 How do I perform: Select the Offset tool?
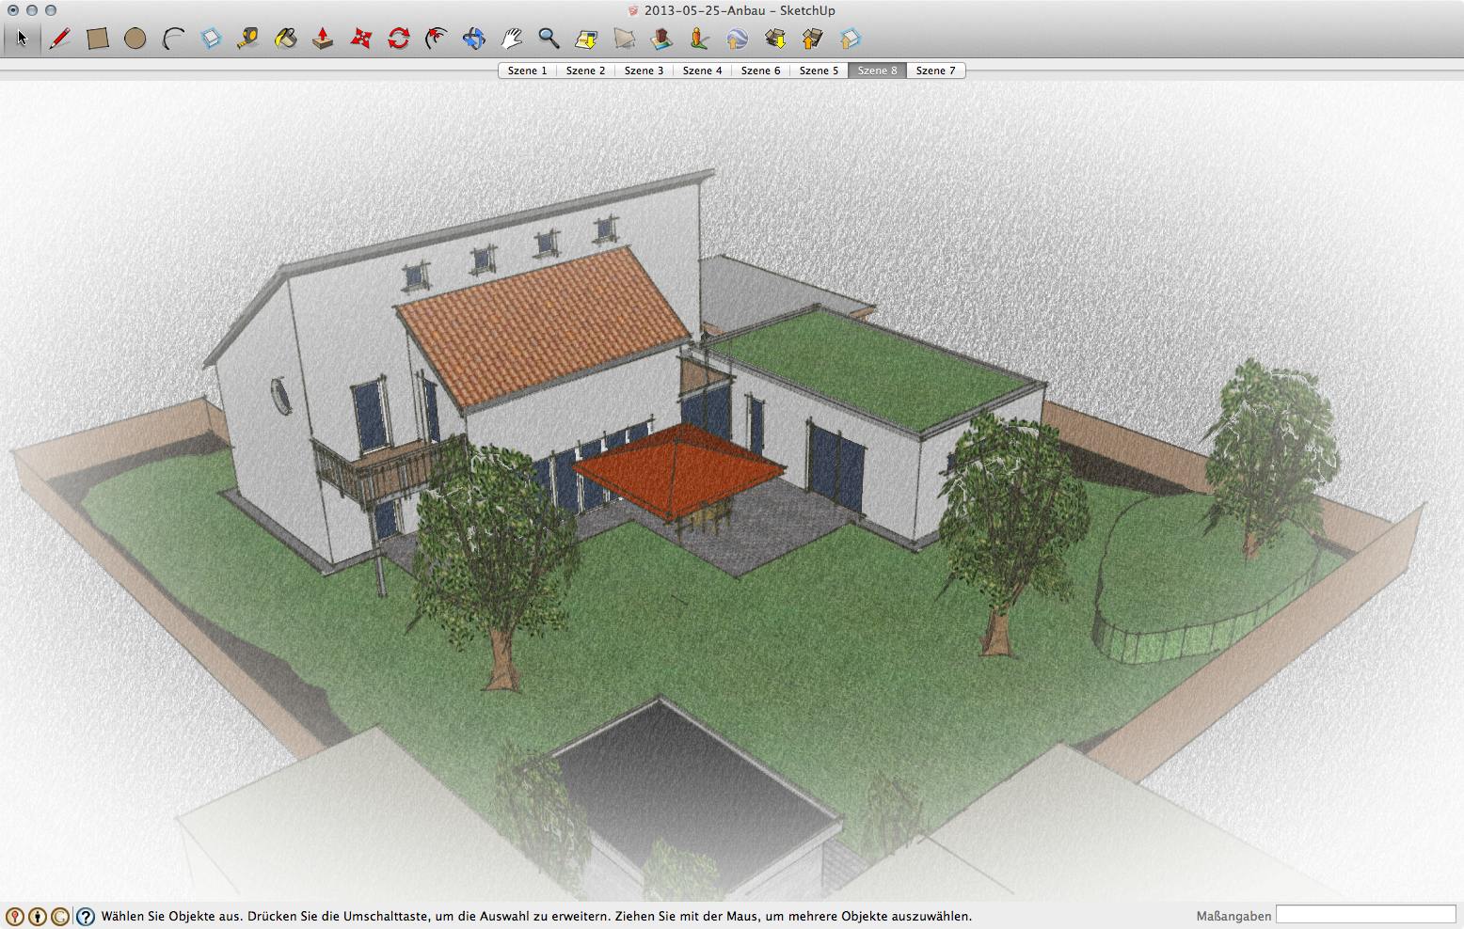pyautogui.click(x=436, y=39)
